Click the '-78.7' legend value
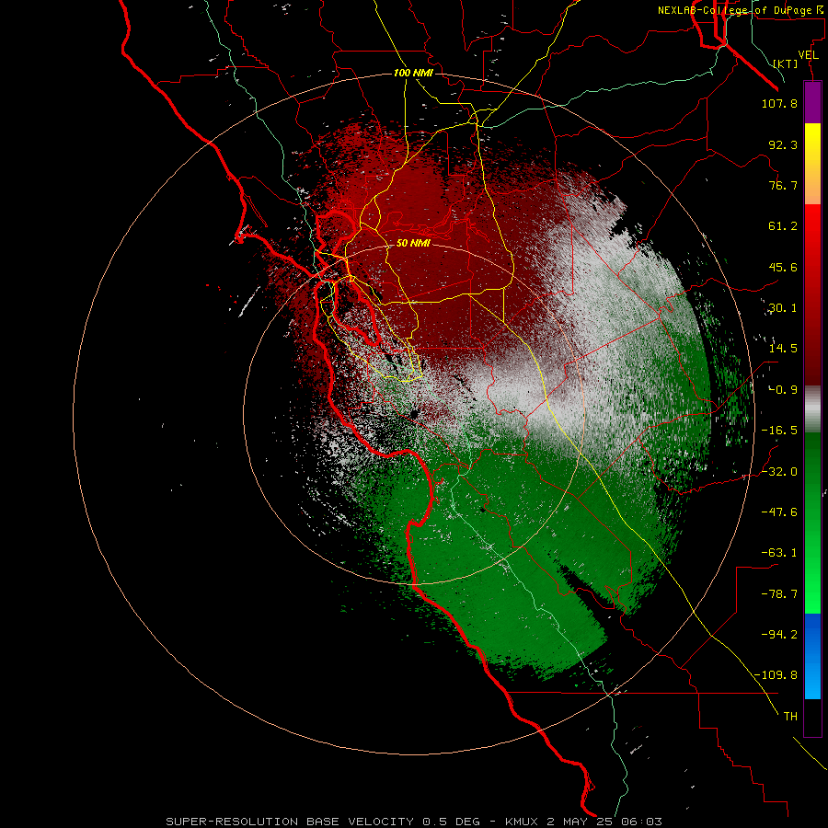Image resolution: width=828 pixels, height=828 pixels. pyautogui.click(x=779, y=594)
